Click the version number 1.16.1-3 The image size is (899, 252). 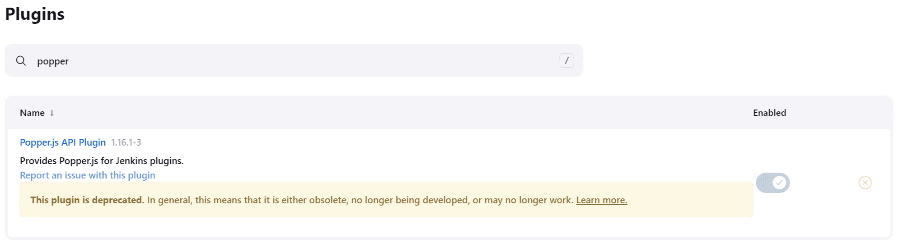click(x=126, y=142)
